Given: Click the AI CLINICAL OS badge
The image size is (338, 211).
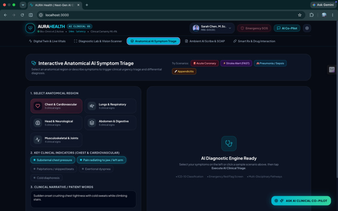Looking at the screenshot, I should point(80,26).
